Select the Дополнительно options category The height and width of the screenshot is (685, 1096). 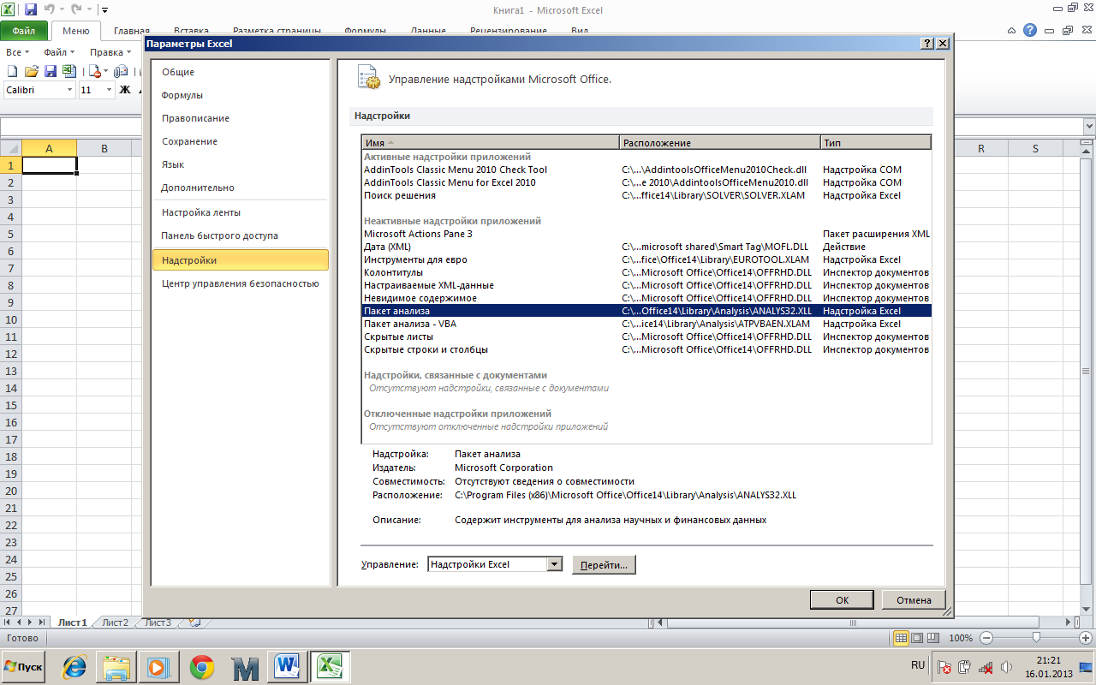pyautogui.click(x=240, y=188)
